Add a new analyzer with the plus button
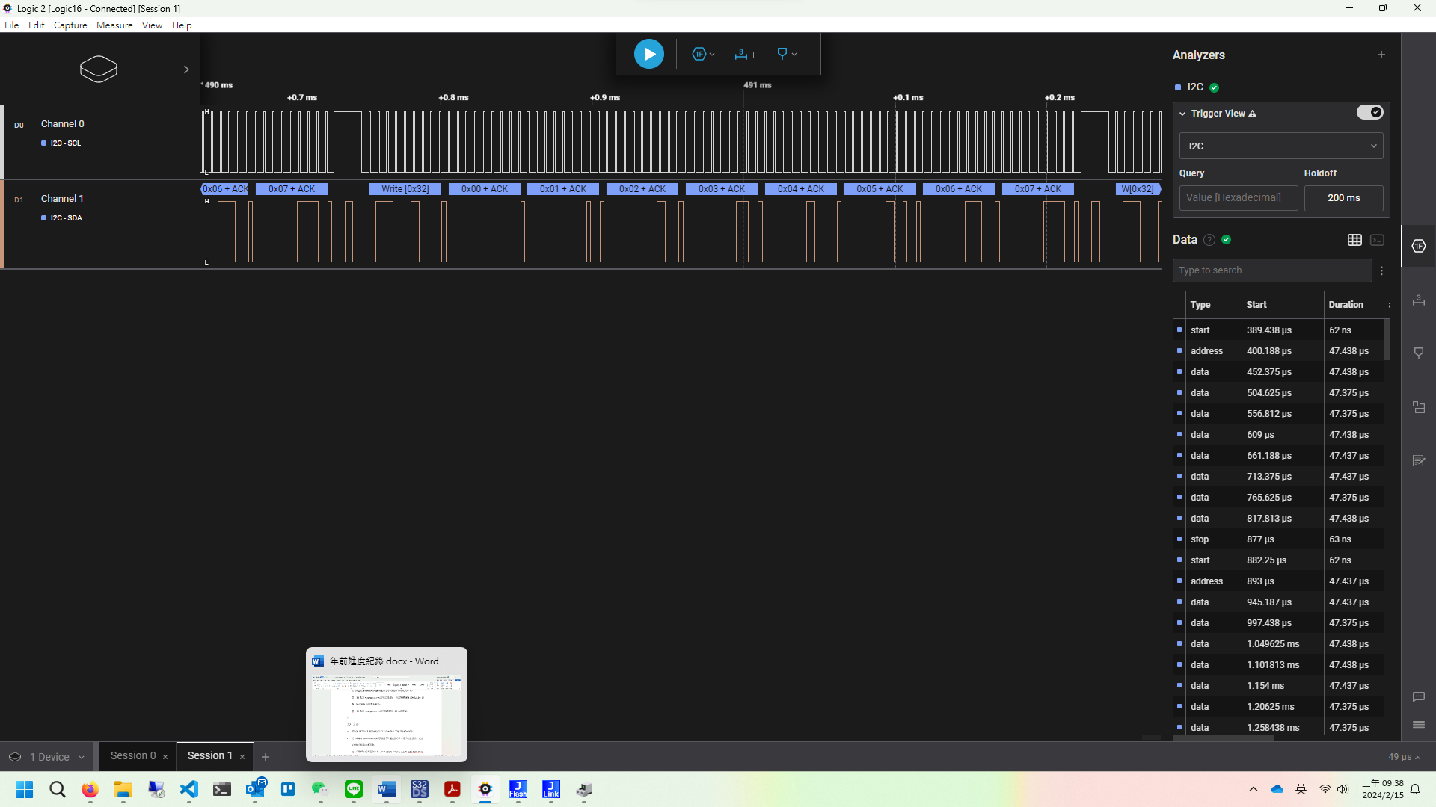The image size is (1436, 807). tap(1381, 54)
